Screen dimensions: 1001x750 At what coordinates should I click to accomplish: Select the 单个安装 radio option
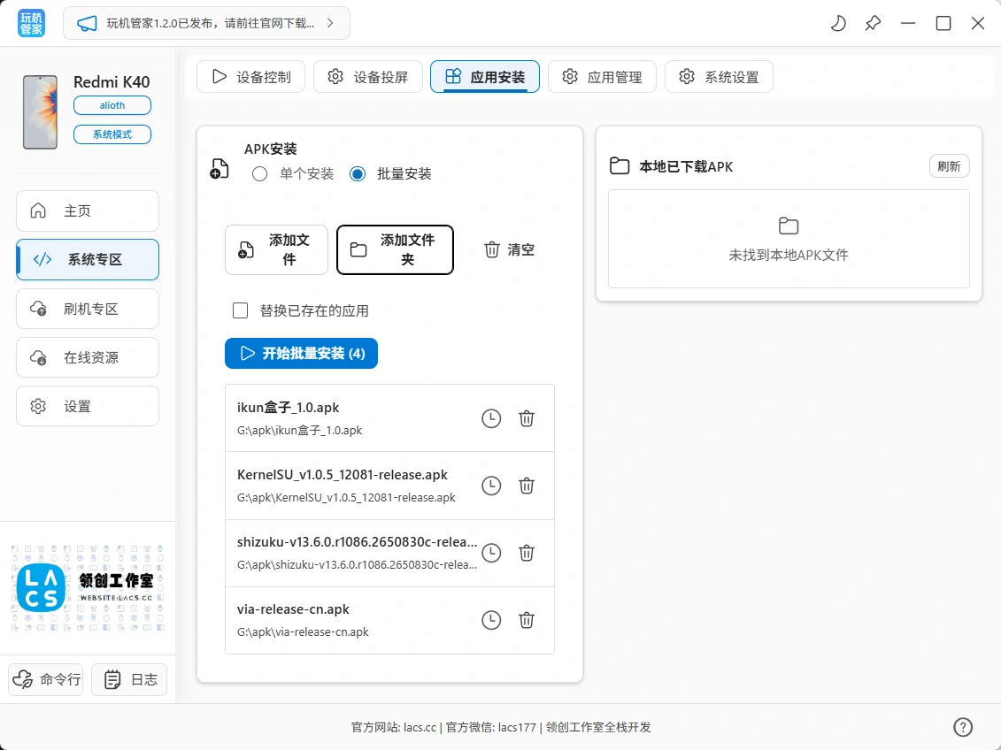pyautogui.click(x=259, y=173)
